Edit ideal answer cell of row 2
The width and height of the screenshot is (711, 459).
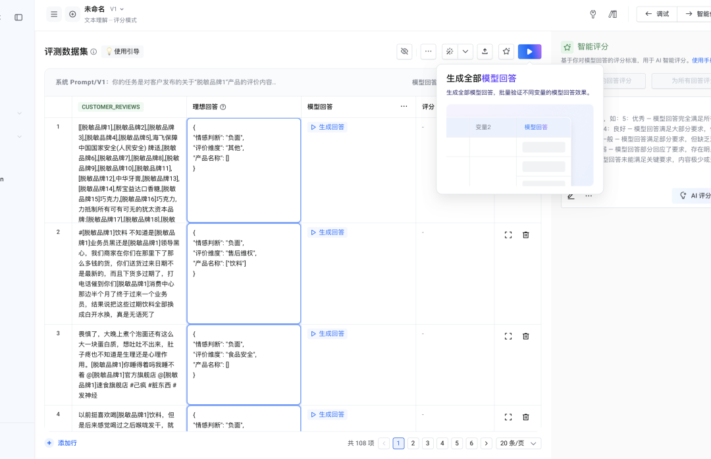tap(244, 273)
